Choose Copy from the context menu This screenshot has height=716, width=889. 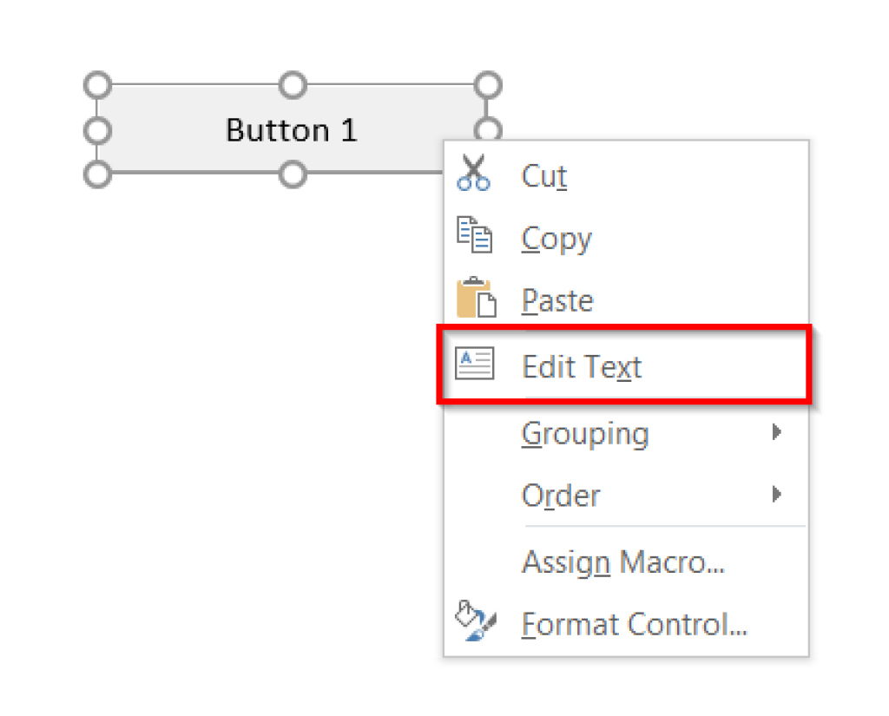(x=556, y=238)
